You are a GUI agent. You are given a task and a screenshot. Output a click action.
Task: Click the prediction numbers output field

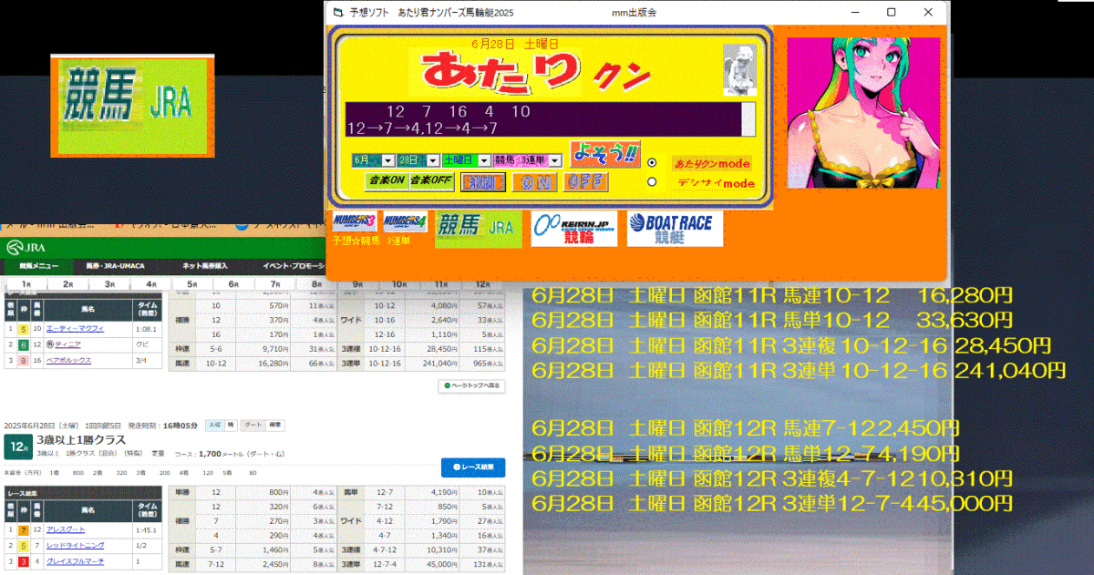click(x=542, y=119)
